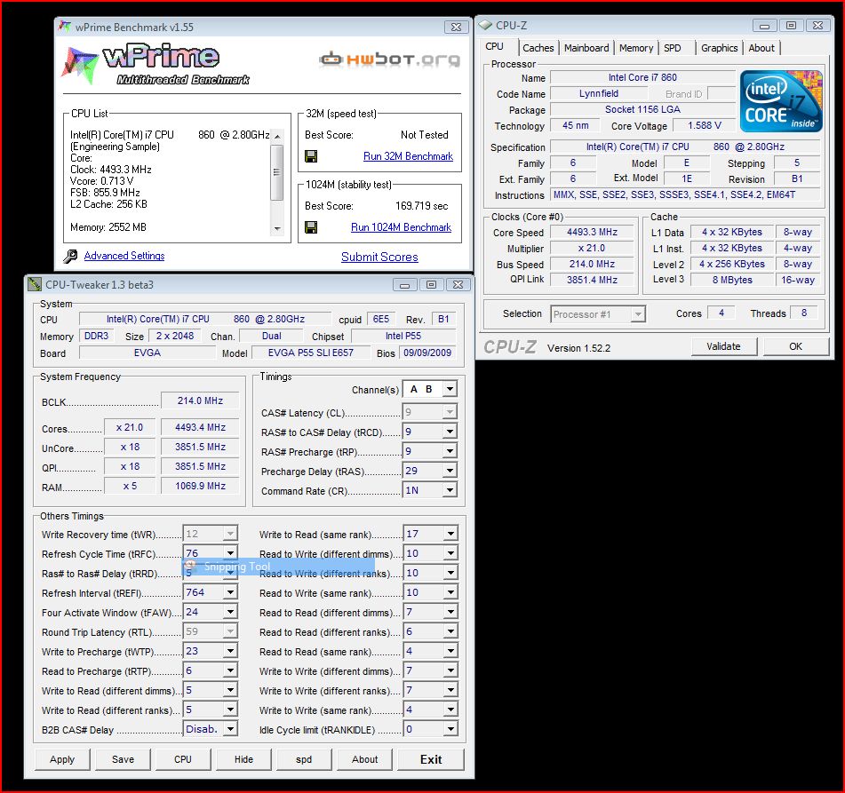This screenshot has width=845, height=793.
Task: Select the Memory tab in CPU-Z
Action: point(636,48)
